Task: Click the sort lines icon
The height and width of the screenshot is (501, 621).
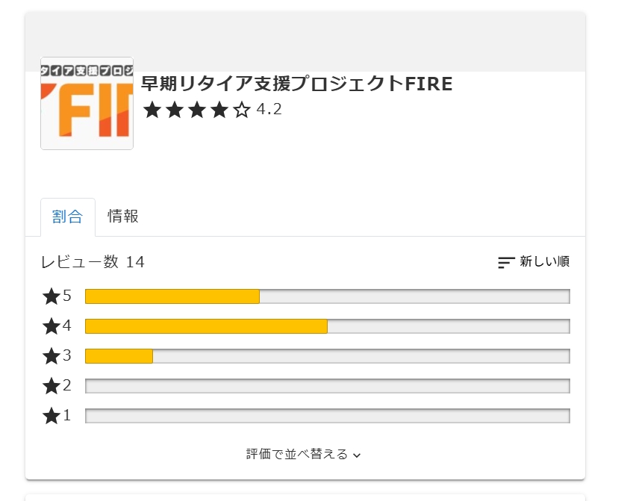Action: click(x=506, y=262)
